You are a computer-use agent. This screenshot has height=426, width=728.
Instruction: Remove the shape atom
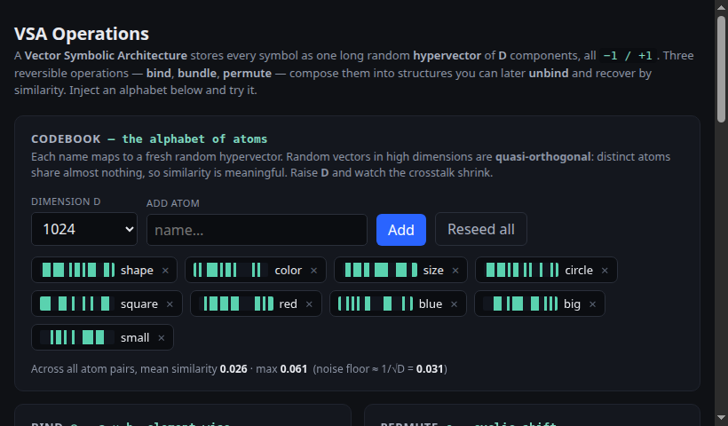coord(165,271)
